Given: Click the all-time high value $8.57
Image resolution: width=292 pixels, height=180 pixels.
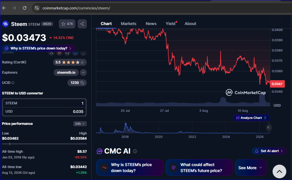Looking at the screenshot, I should [x=82, y=152].
